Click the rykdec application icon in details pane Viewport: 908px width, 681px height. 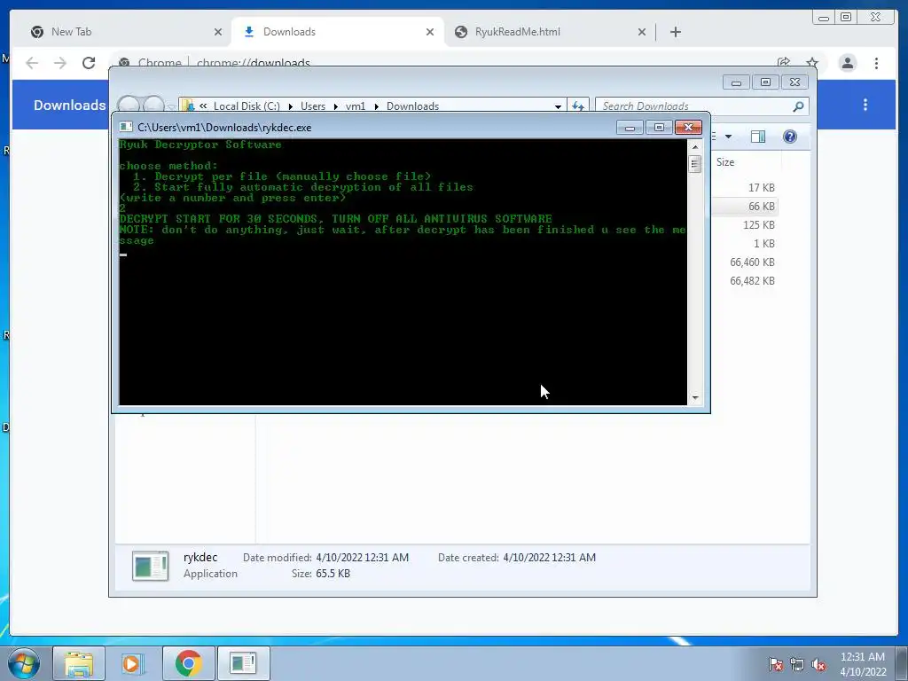151,566
